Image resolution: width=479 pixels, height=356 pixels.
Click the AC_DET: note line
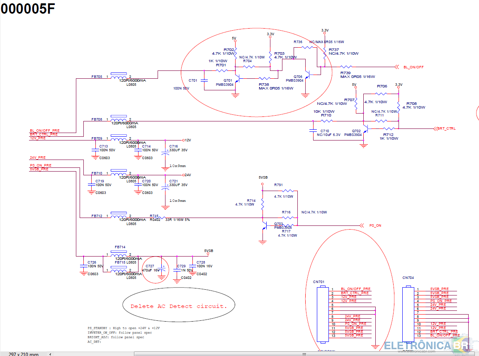[x=95, y=341]
